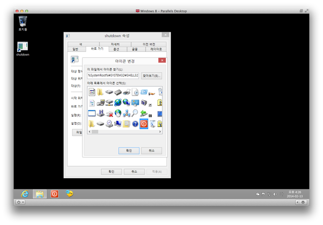Close the 아이콘 변경 dialog
The width and height of the screenshot is (323, 225).
pyautogui.click(x=162, y=60)
